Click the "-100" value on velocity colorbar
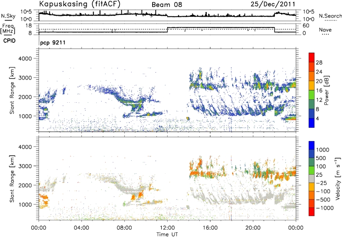Viewport: 342px width, 237px height. 323,191
